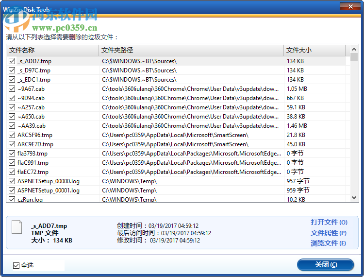The image size is (364, 277).
Task: Click the 创建时间 creation time text
Action: [x=158, y=225]
